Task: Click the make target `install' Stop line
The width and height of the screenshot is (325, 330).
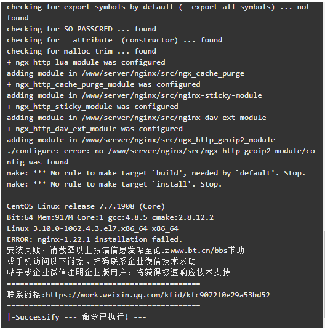Action: pos(114,184)
